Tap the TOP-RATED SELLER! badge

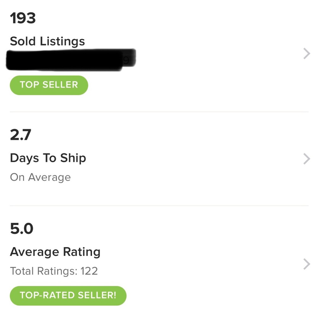point(68,295)
